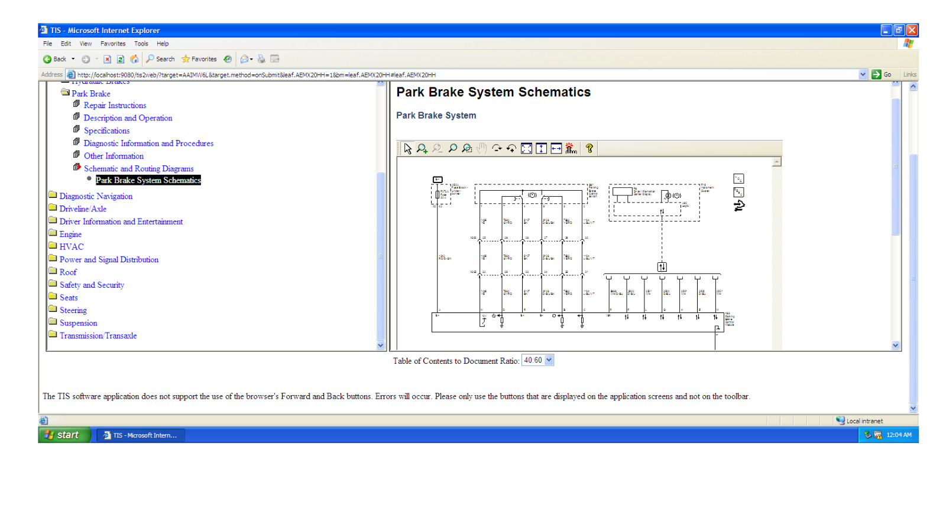Rotate the schematic clockwise

(497, 149)
